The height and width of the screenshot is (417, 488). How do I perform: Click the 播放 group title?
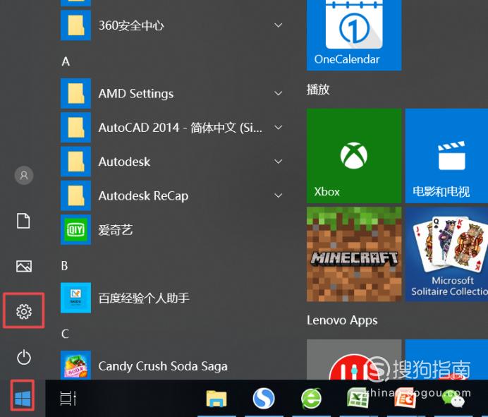pos(318,90)
